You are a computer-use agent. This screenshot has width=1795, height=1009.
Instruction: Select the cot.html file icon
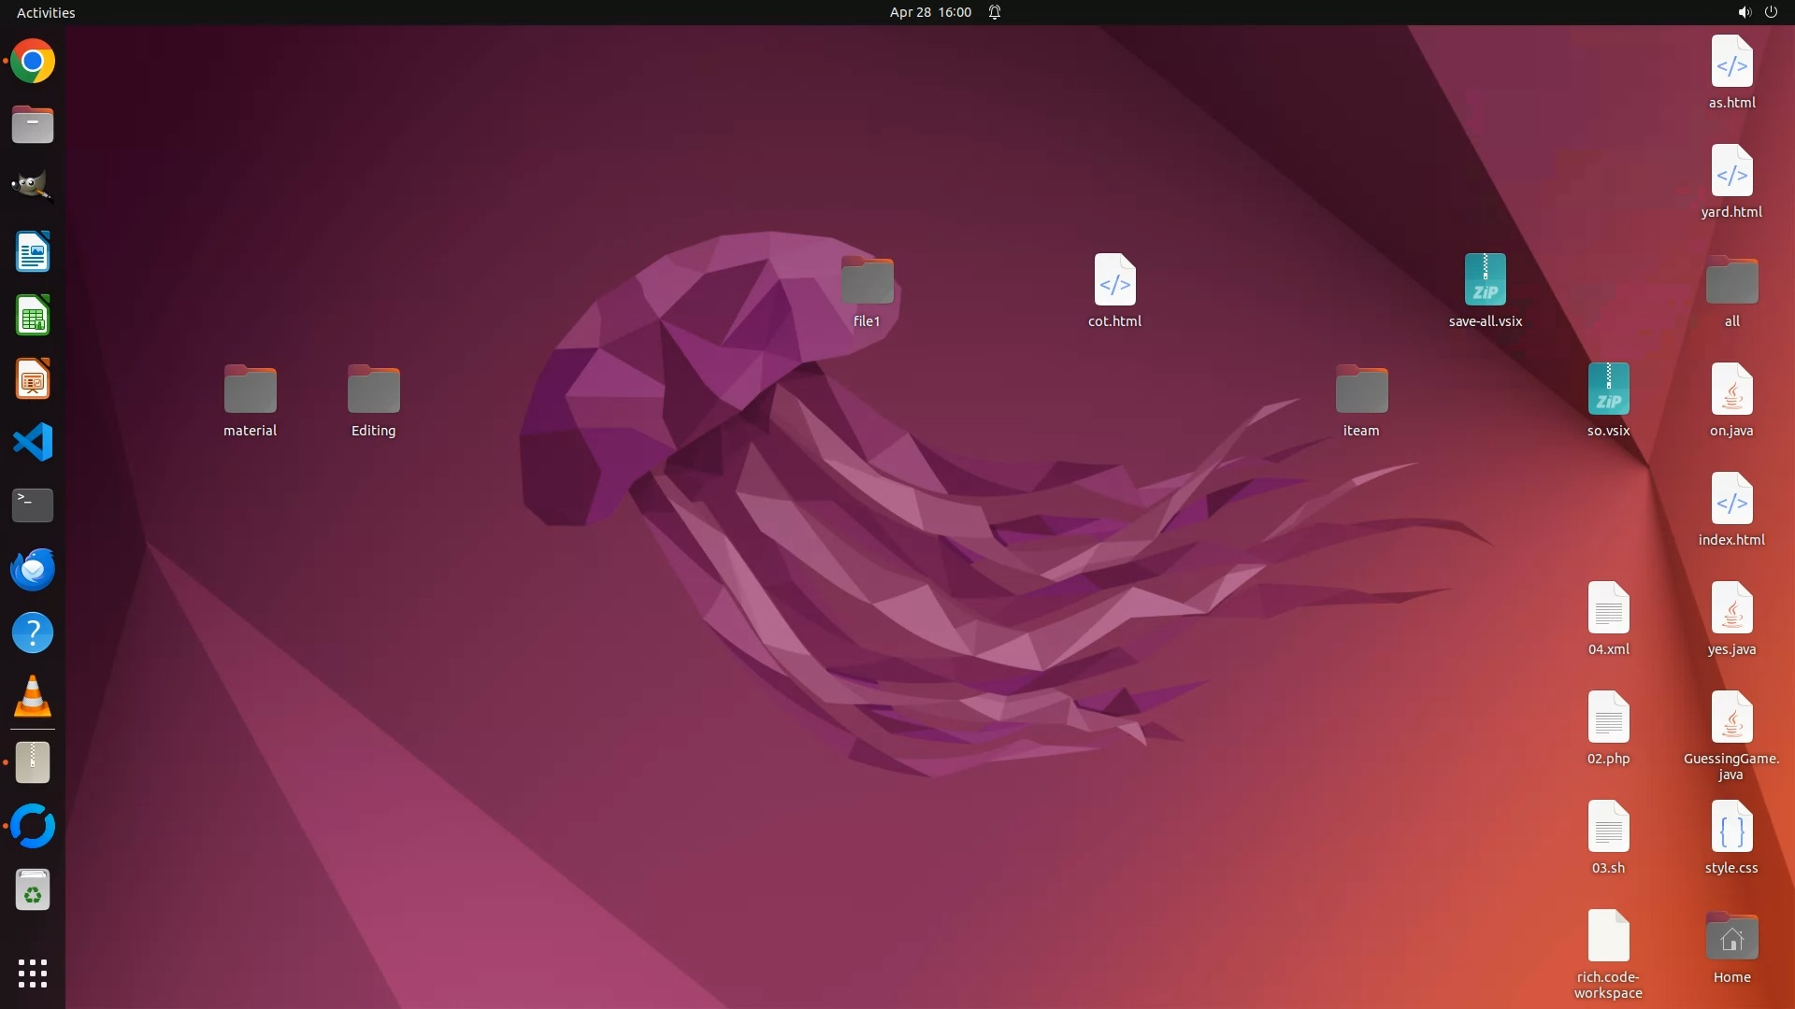coord(1114,280)
